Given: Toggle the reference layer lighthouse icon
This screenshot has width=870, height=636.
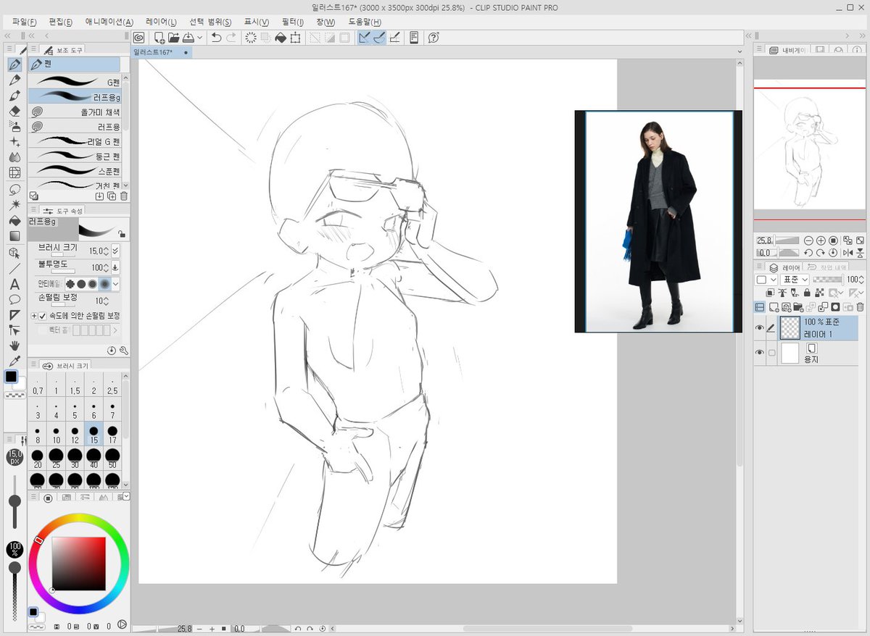Looking at the screenshot, I should [x=783, y=293].
